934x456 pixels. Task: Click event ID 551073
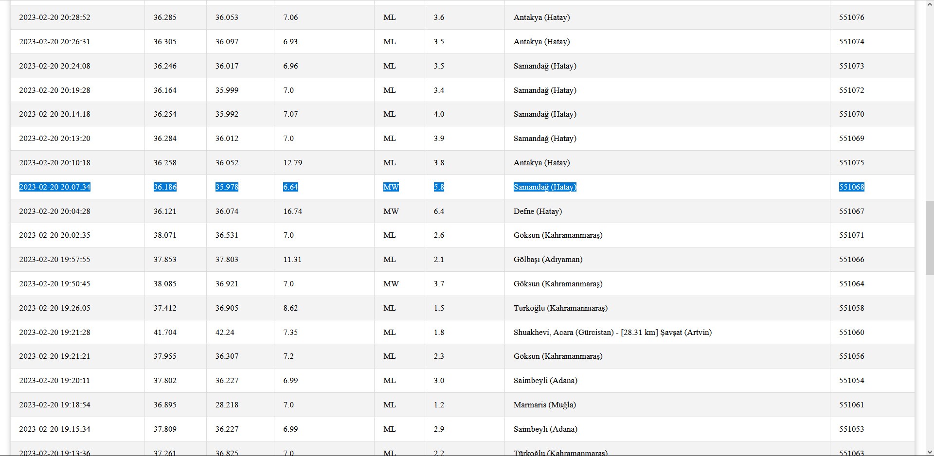pos(852,66)
